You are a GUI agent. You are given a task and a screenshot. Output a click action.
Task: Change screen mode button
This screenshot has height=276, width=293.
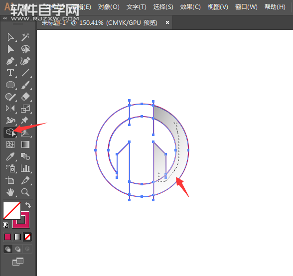point(18,262)
